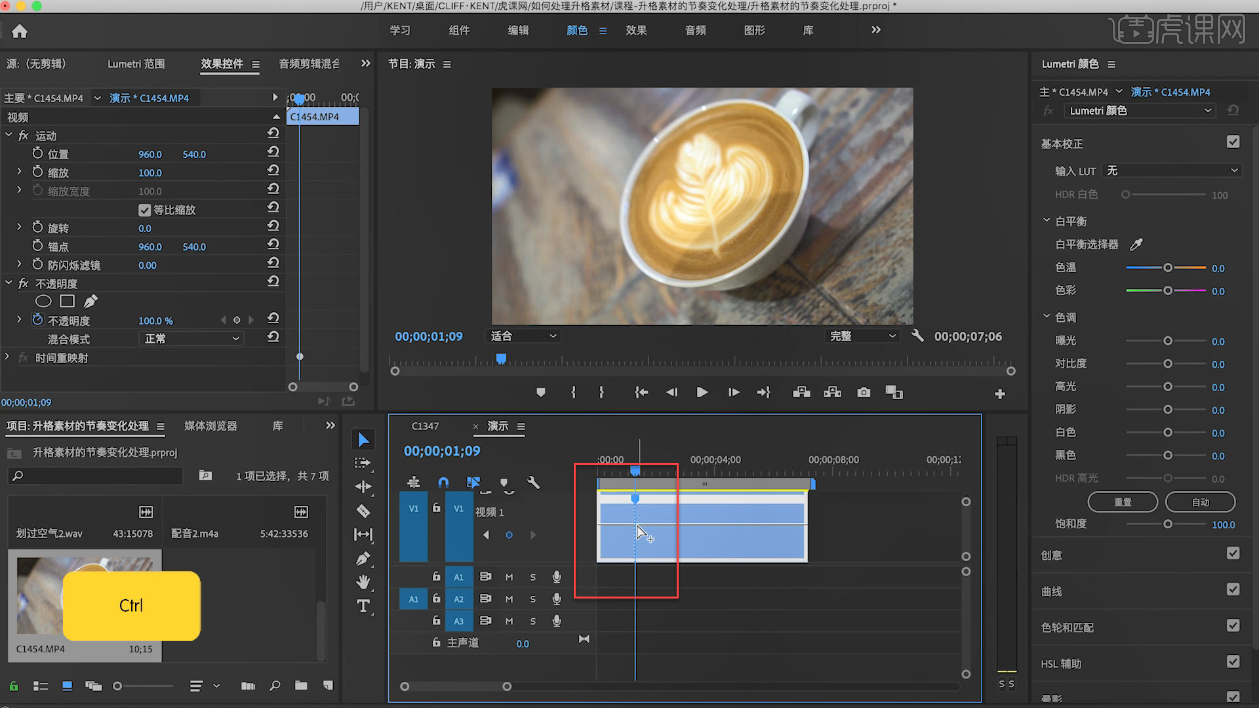Open Find in Project panel

click(x=275, y=686)
